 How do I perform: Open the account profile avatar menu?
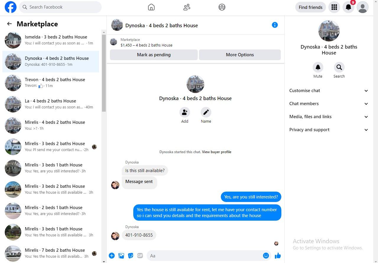[363, 7]
